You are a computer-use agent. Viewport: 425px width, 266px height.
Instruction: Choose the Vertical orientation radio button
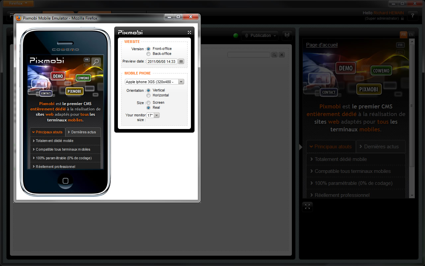pyautogui.click(x=148, y=90)
